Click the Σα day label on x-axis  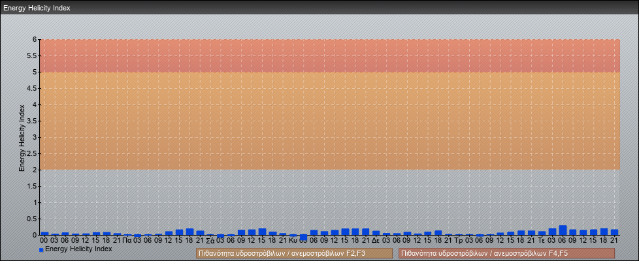pyautogui.click(x=210, y=240)
